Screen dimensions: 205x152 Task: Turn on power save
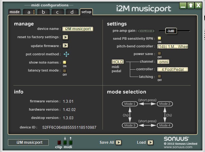point(159,53)
